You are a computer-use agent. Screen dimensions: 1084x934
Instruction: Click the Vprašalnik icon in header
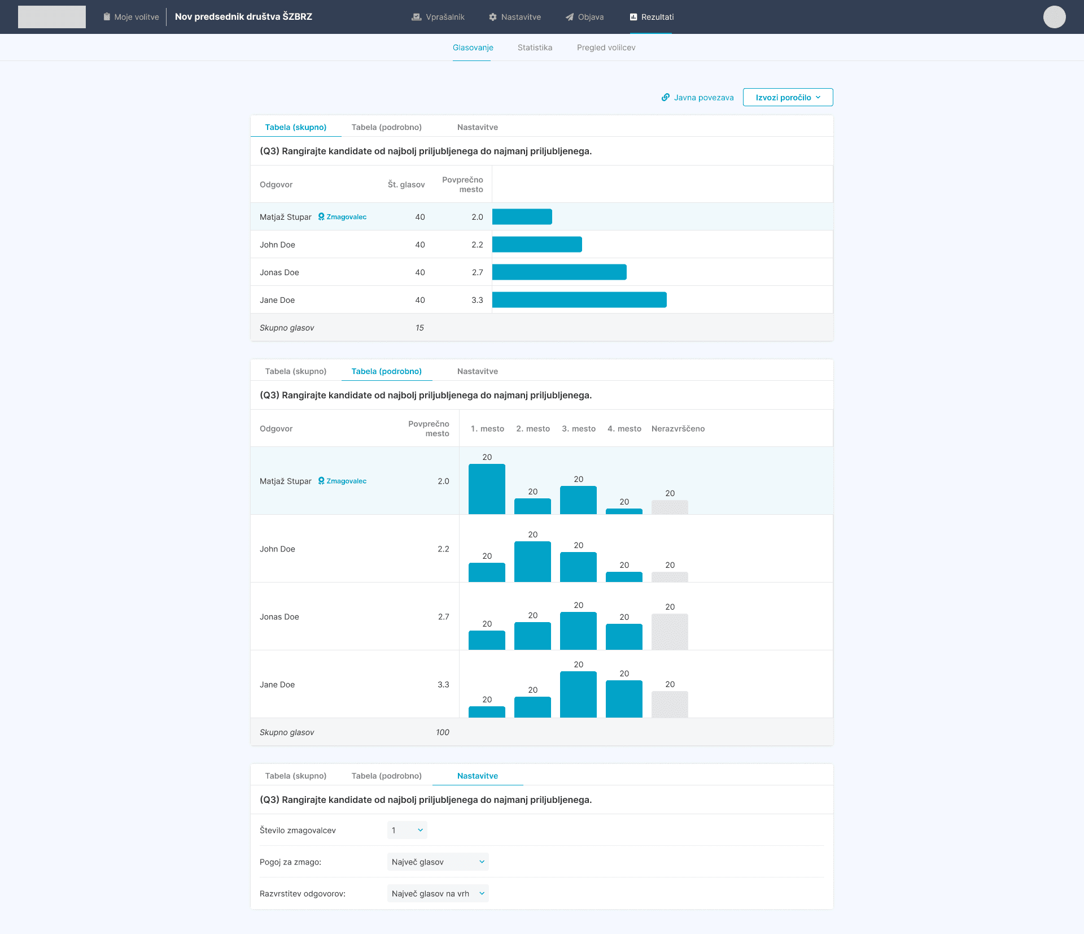(417, 17)
